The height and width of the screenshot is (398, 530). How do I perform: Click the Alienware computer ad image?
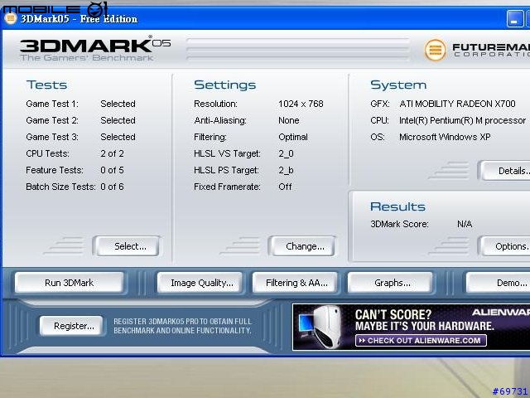click(320, 327)
